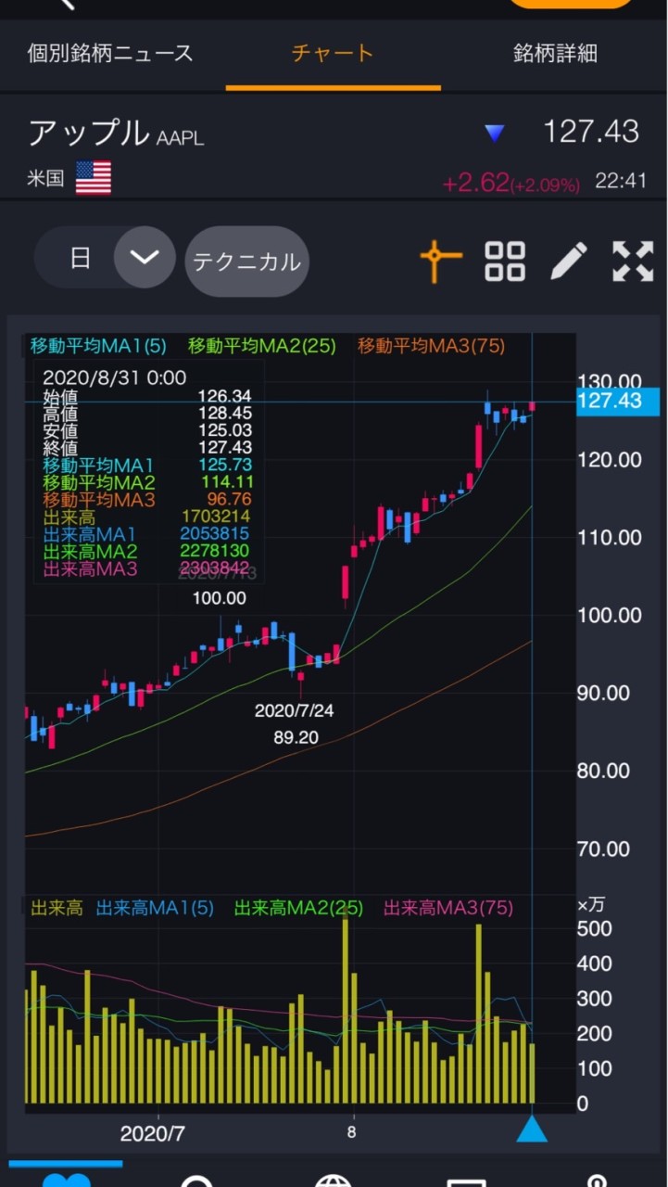Viewport: 668px width, 1187px height.
Task: Open the search icon in bottom bar
Action: pos(197,1180)
